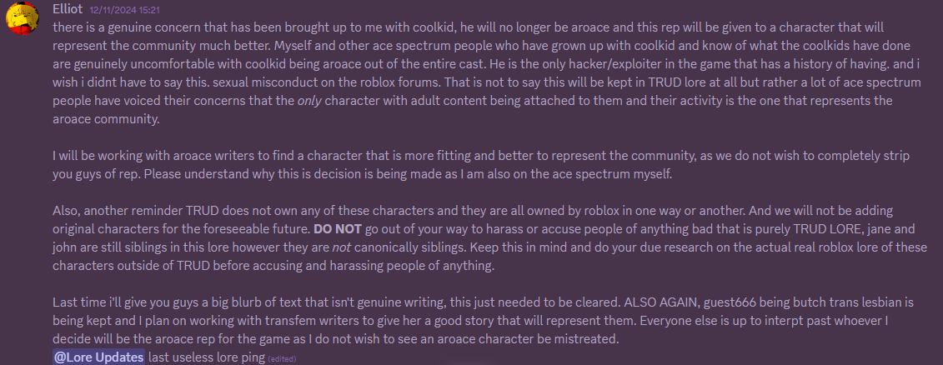The image size is (943, 365).
Task: Click the small (edited) label
Action: click(282, 358)
